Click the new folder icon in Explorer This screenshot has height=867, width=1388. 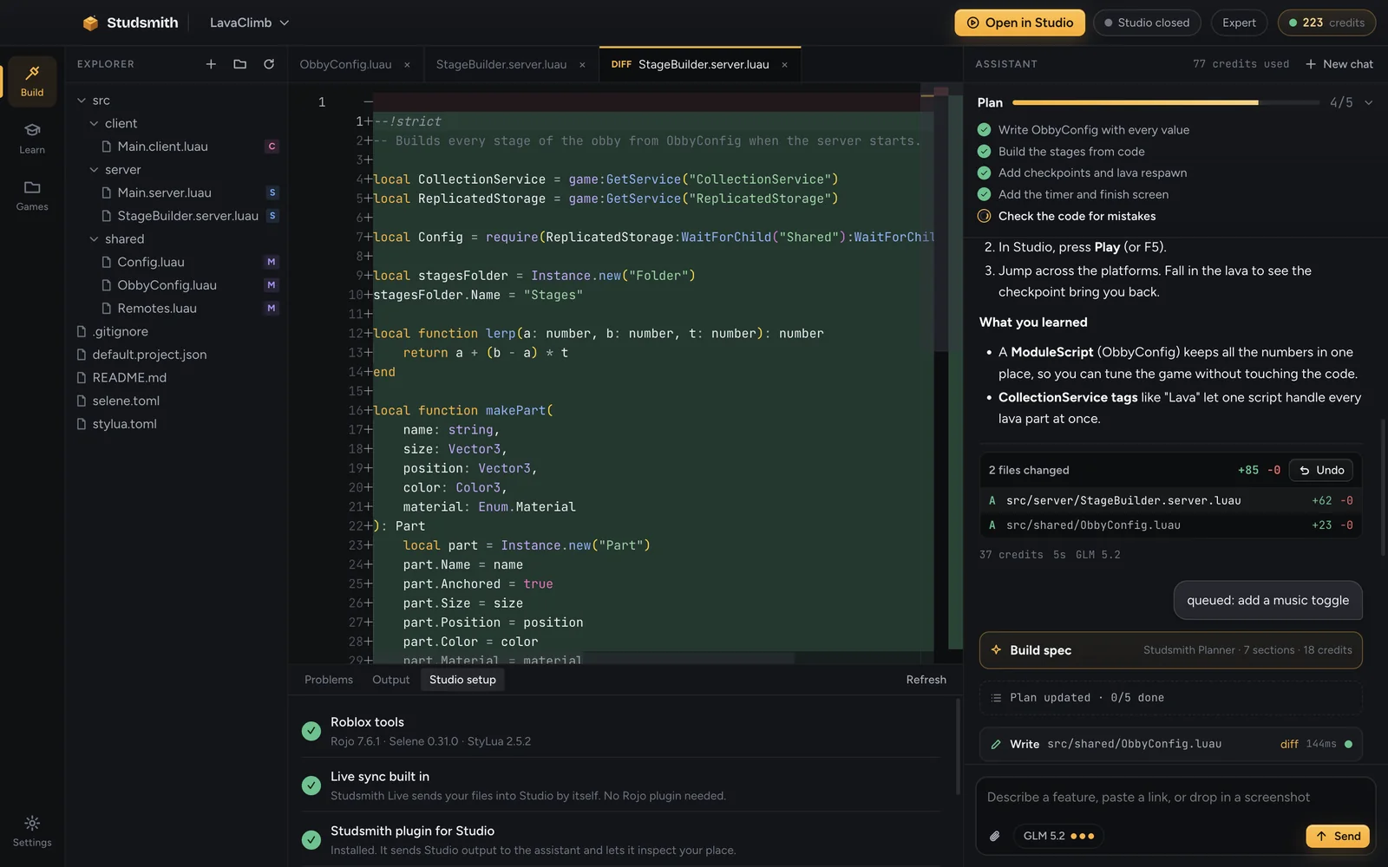(x=240, y=64)
